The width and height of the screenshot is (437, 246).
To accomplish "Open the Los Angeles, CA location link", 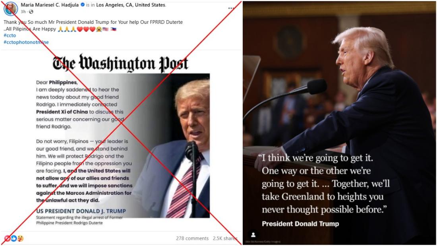I will point(131,5).
